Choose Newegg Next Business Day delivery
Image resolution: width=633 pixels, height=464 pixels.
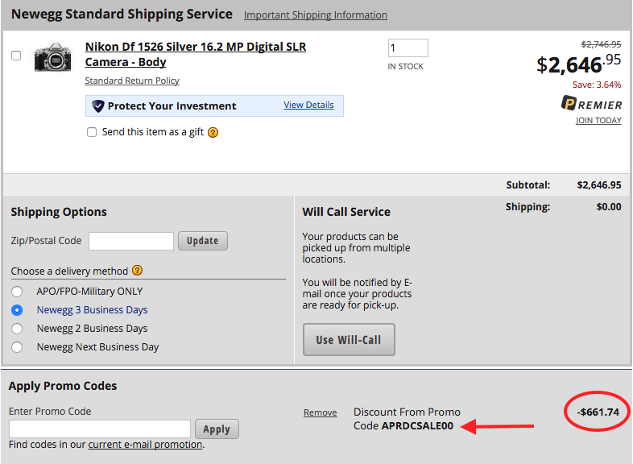[17, 347]
